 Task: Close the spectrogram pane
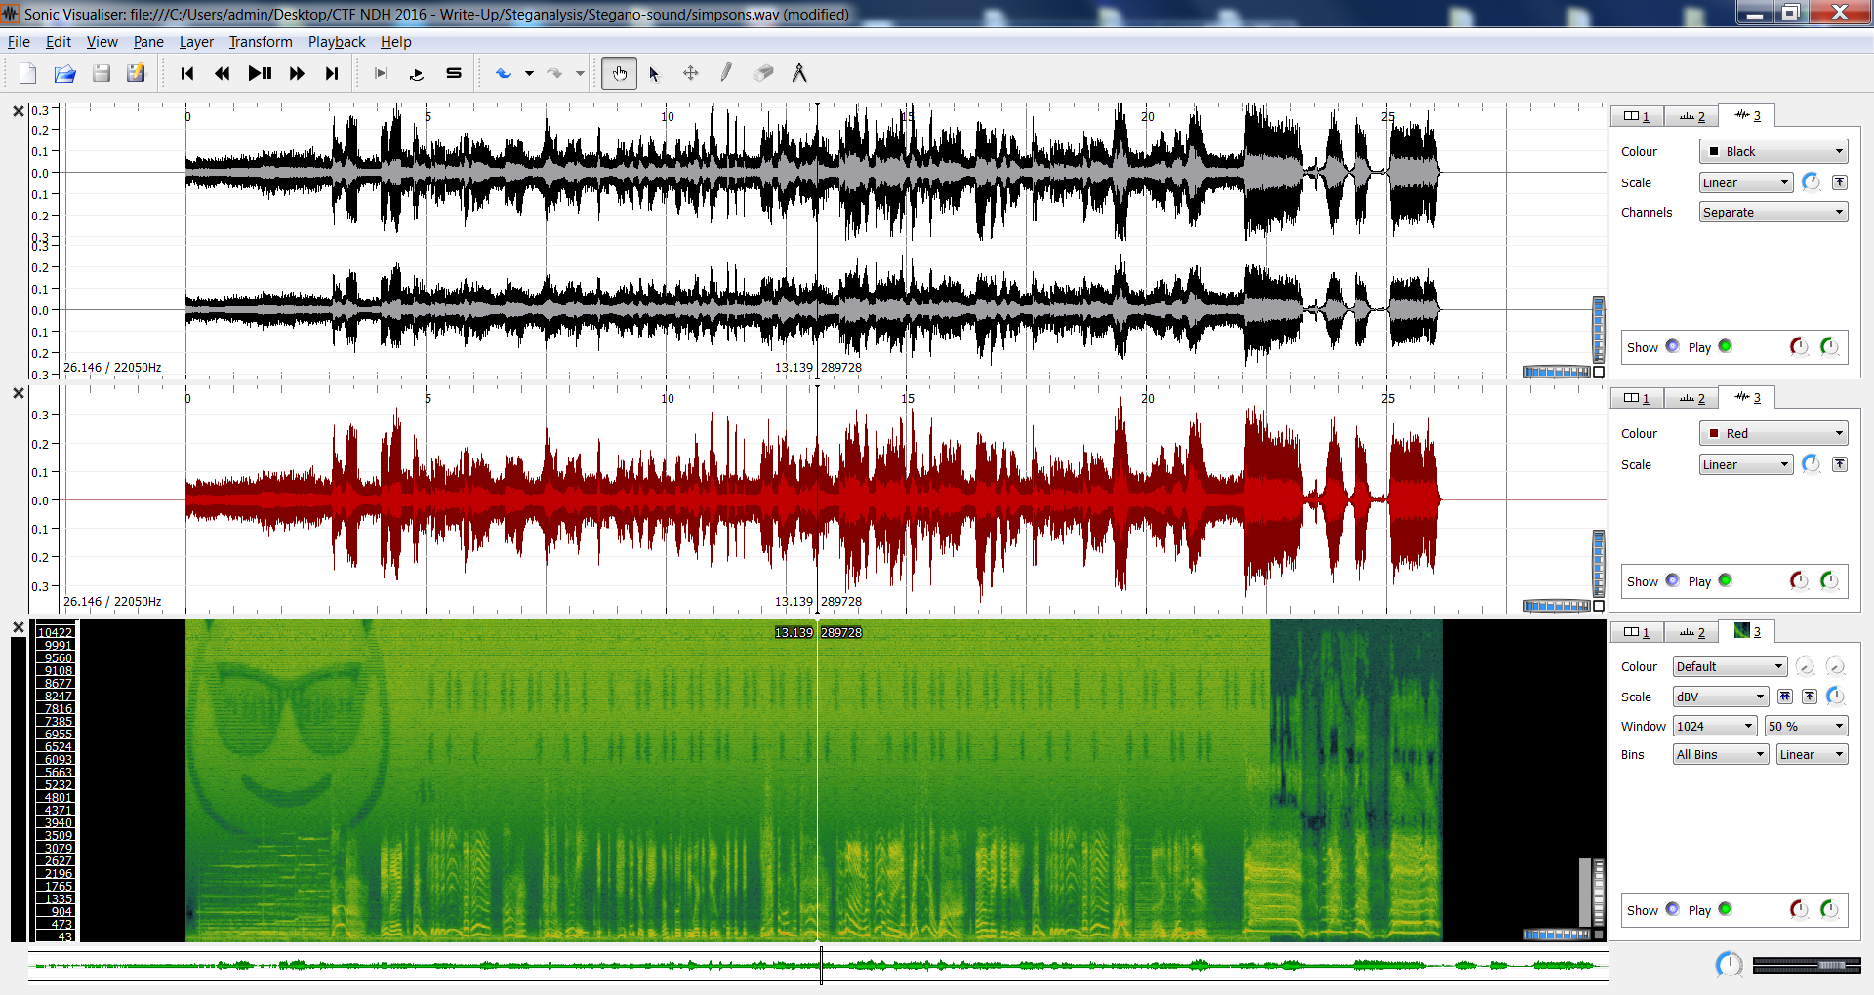point(18,627)
